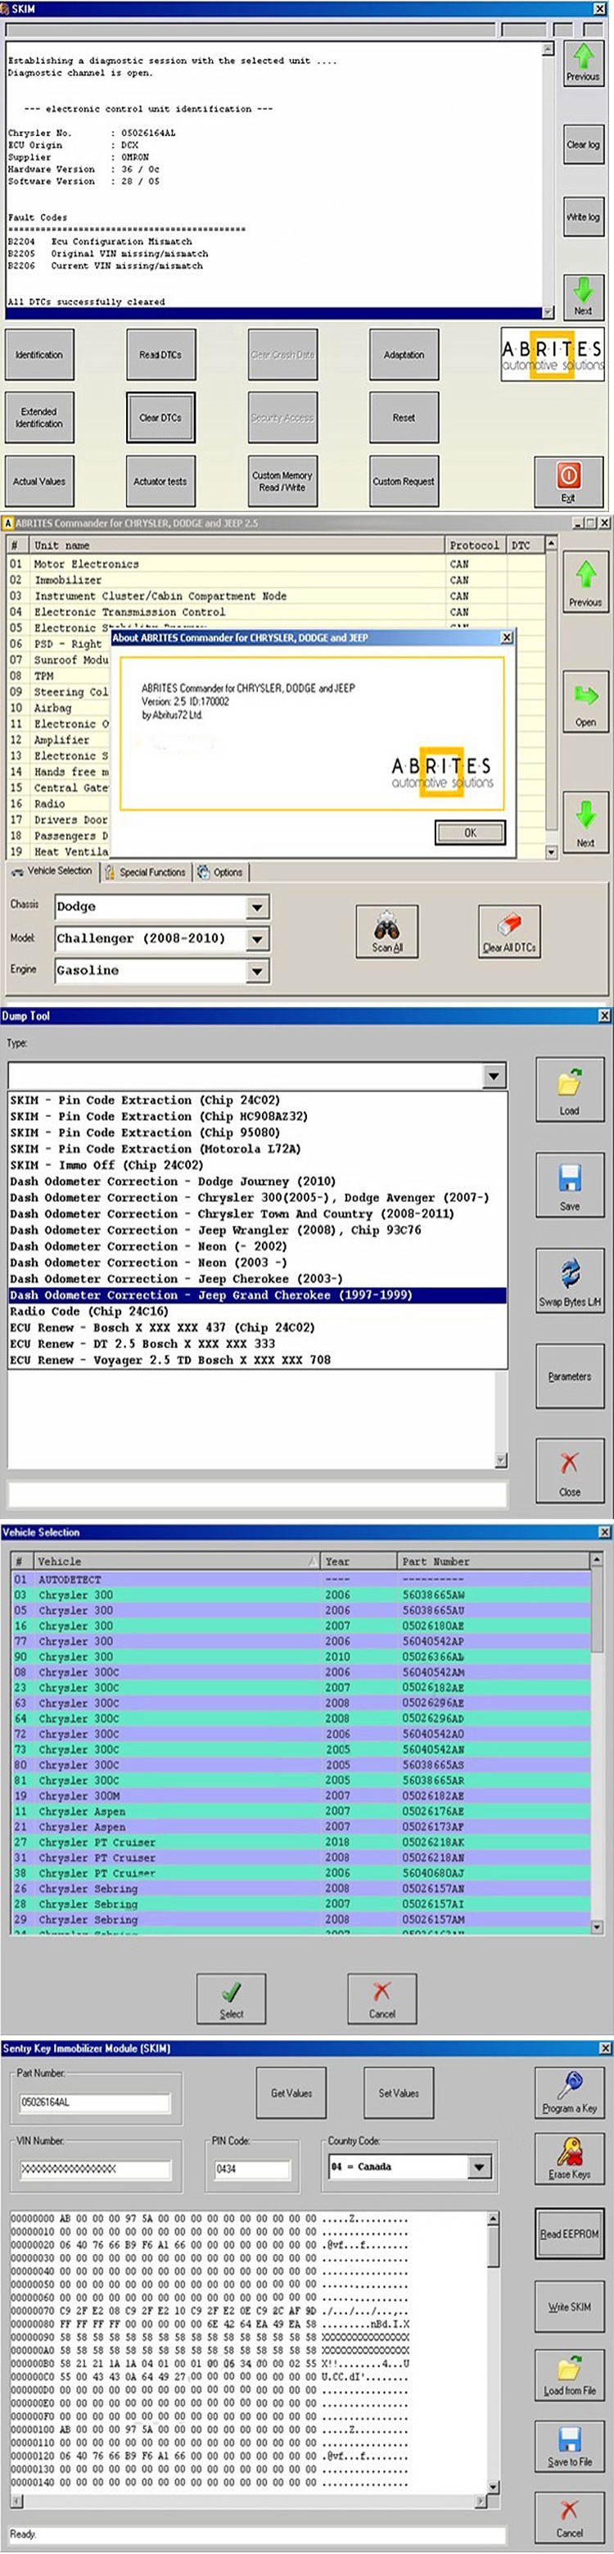Click the Read EEPROM button
Viewport: 614px width, 2554px height.
tap(570, 2234)
